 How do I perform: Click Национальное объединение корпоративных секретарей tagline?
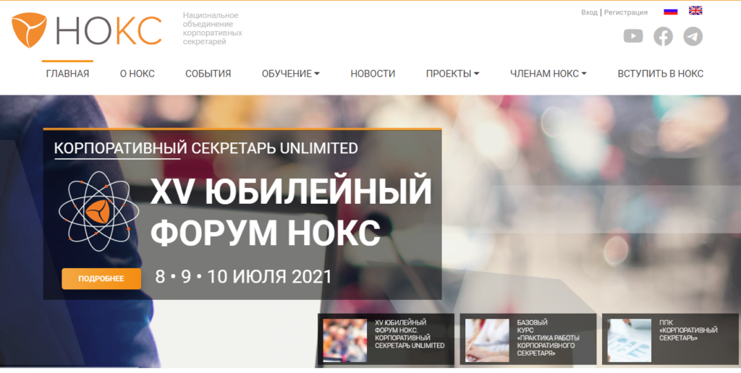tap(212, 29)
